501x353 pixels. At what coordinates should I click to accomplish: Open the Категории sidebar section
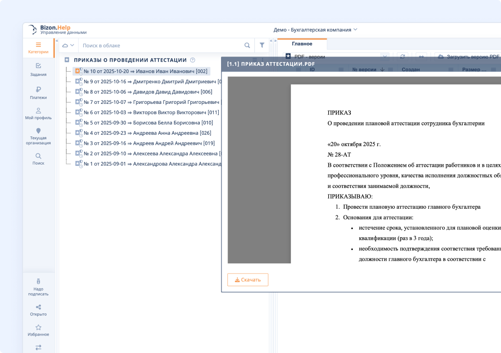(x=38, y=48)
